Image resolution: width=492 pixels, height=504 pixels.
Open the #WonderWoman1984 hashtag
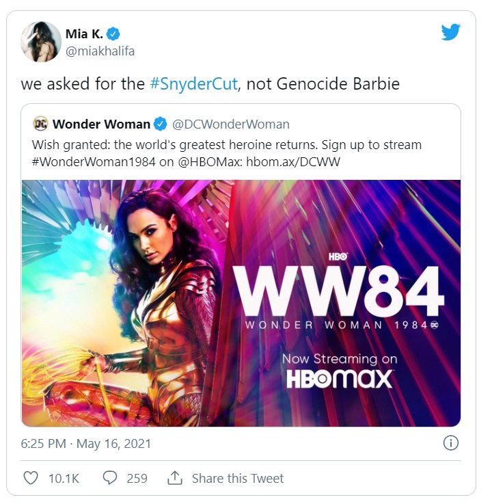pos(94,161)
